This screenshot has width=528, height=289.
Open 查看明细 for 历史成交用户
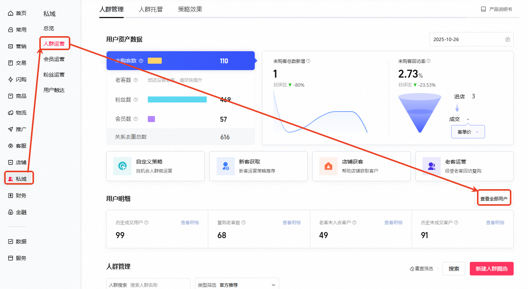pos(190,223)
